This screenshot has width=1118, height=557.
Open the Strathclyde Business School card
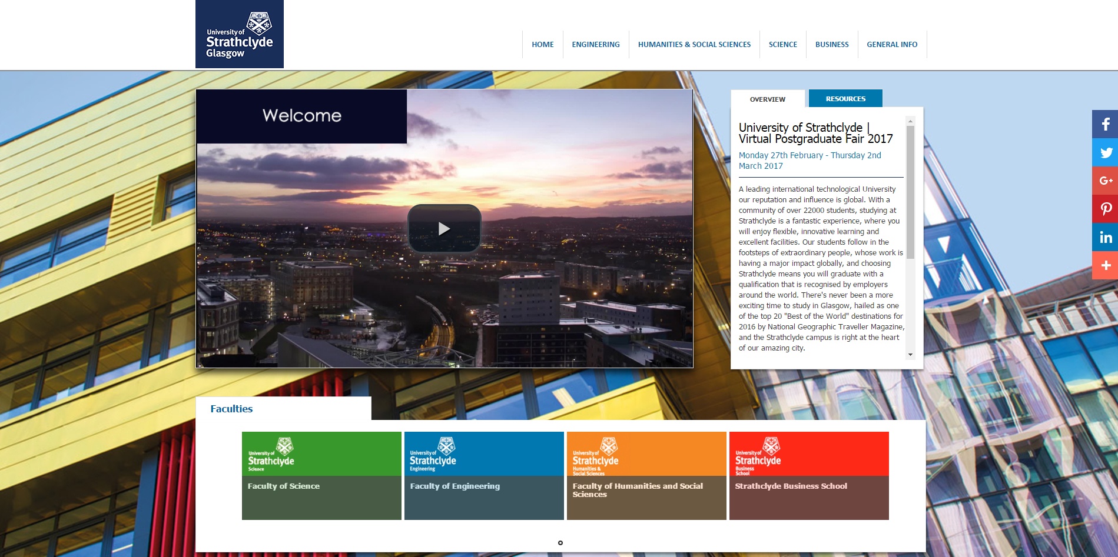coord(809,476)
